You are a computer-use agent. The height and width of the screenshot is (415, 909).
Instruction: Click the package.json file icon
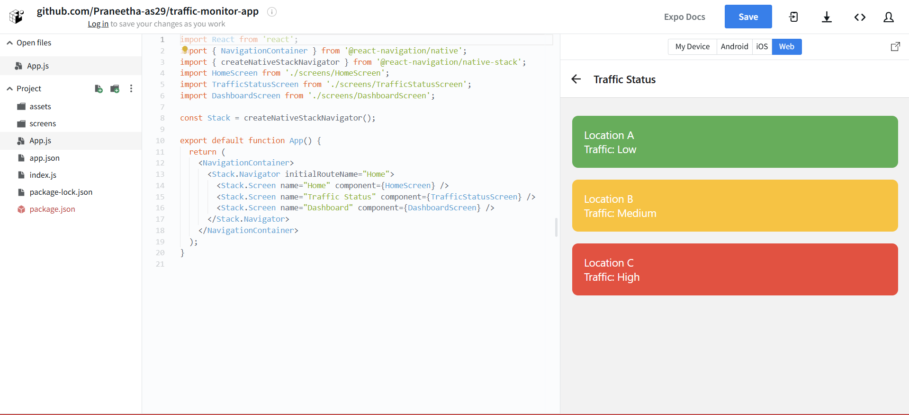point(21,209)
